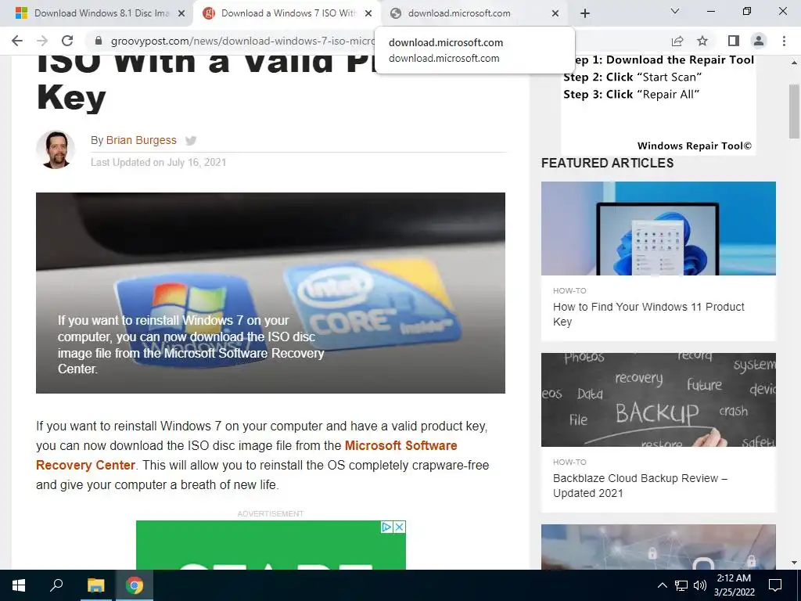The image size is (801, 601).
Task: Click the page vertical scrollbar thumb
Action: tap(794, 111)
